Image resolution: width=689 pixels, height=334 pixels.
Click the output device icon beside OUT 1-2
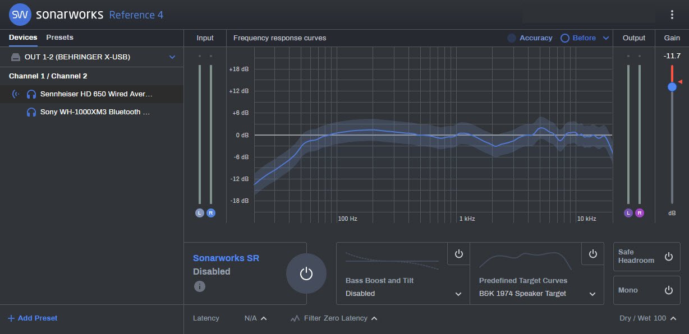coord(15,57)
